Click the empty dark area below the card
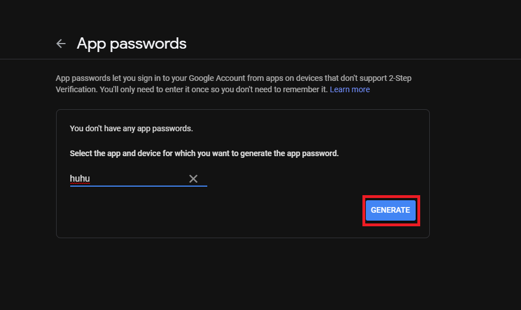 (242, 272)
